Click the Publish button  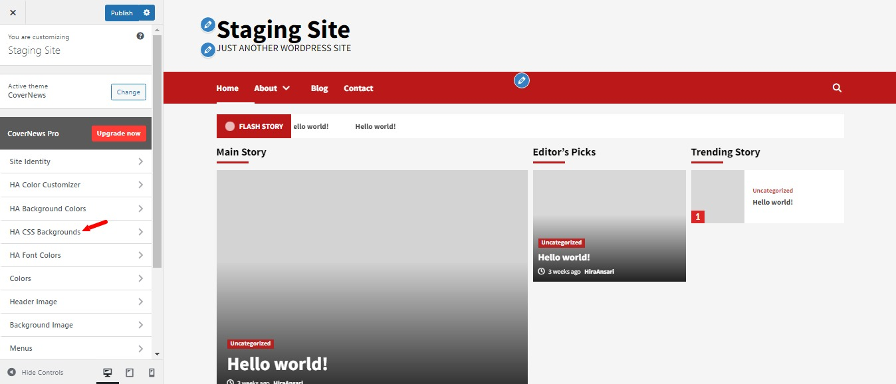coord(122,13)
